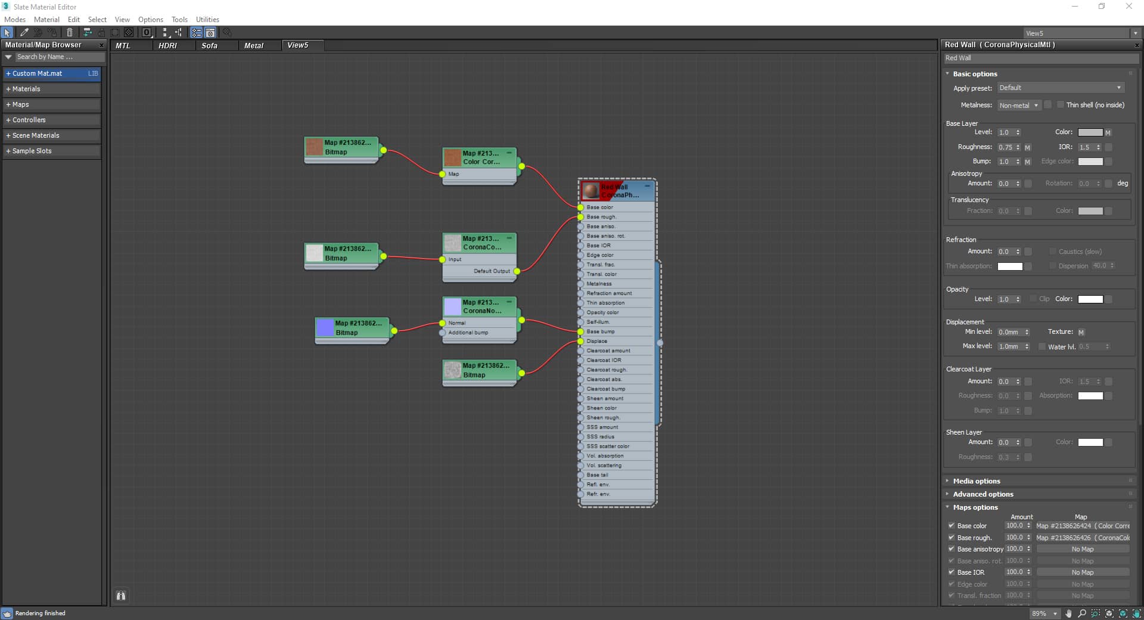Pick material with the eyedropper tool
1144x620 pixels.
coord(24,33)
